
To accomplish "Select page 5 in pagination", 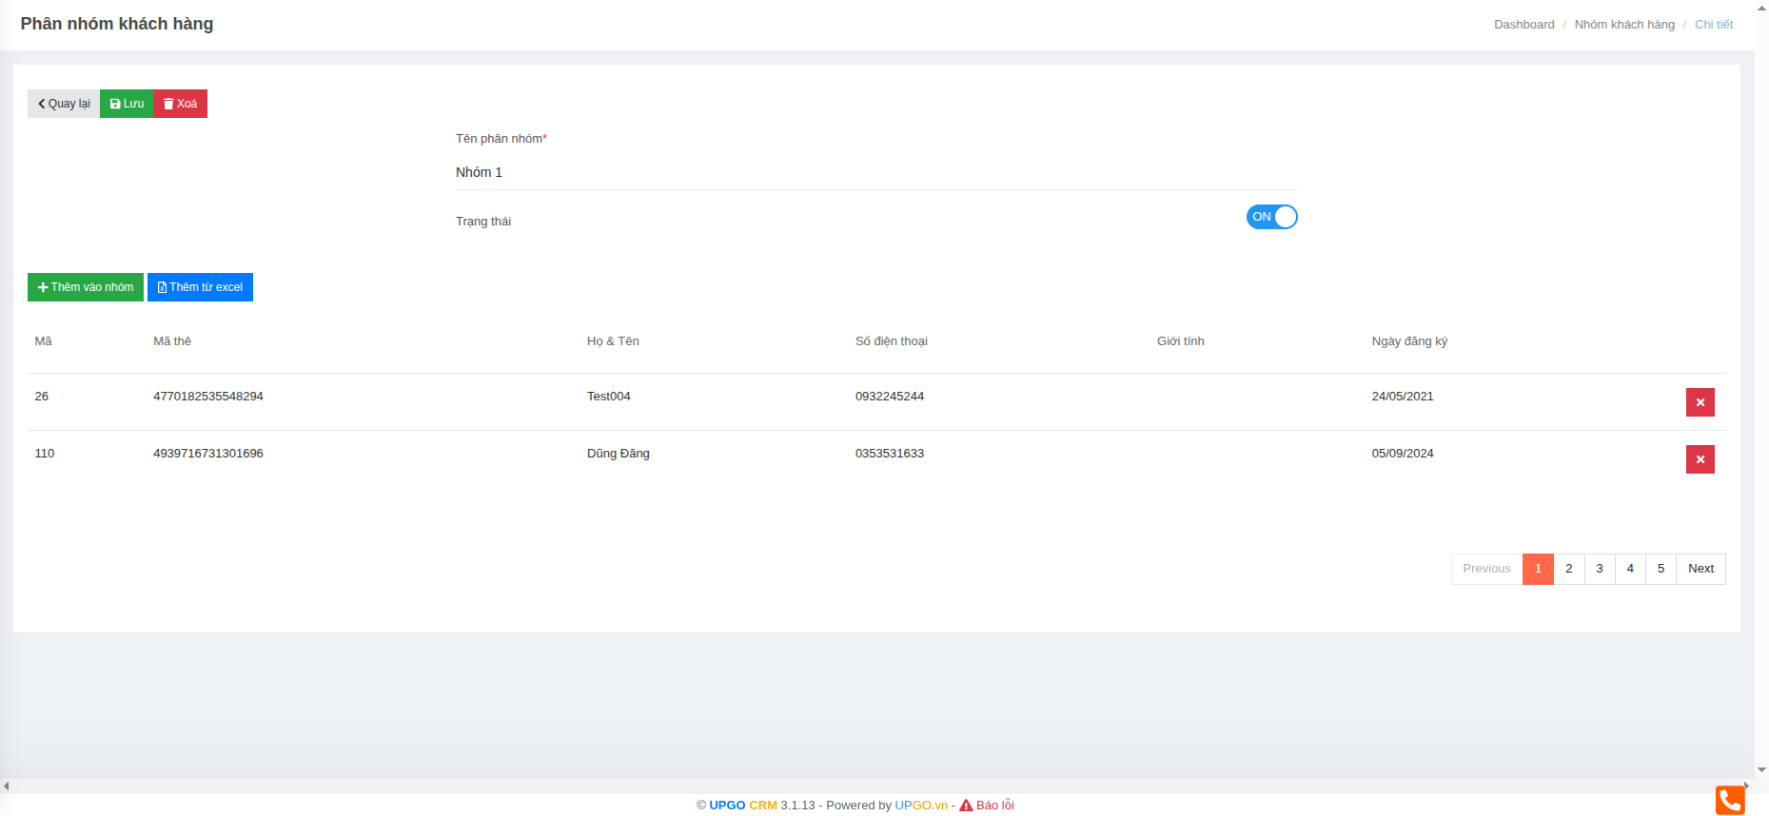I will [1661, 569].
